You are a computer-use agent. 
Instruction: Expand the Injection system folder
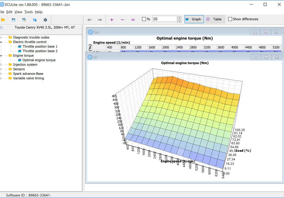point(1,65)
